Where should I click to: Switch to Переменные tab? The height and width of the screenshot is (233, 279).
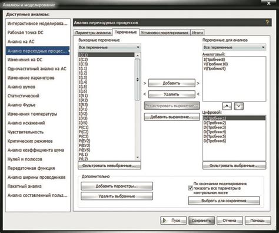point(125,32)
